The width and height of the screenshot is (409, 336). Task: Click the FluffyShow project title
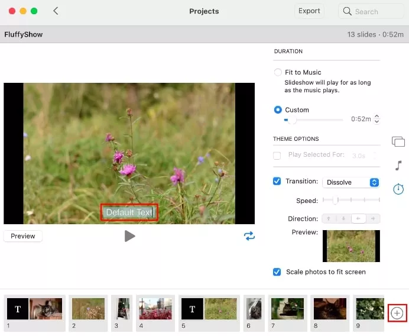tap(24, 34)
